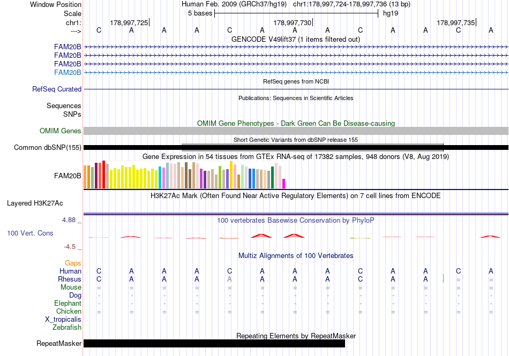Image resolution: width=509 pixels, height=356 pixels.
Task: Click the RefSeq Curated gene line
Action: click(296, 89)
